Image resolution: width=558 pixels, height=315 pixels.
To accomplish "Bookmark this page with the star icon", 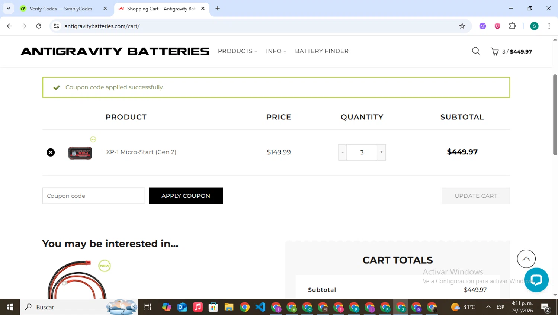I will coord(462,26).
